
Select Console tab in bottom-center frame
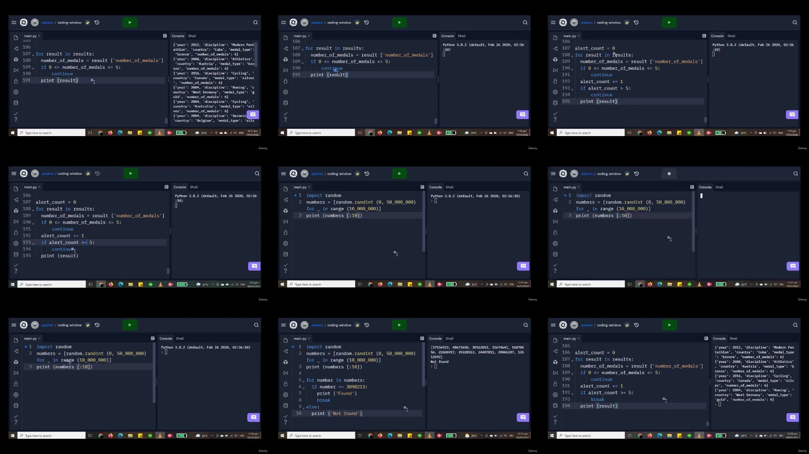tap(435, 338)
